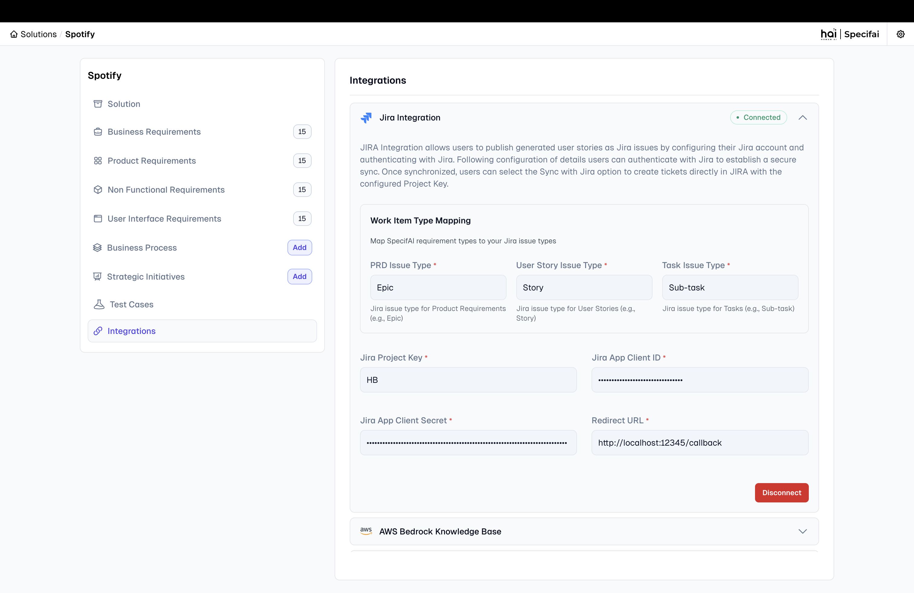Screen dimensions: 914x593
Task: Click 'Map SpecifAI requirement types' description
Action: 463,241
